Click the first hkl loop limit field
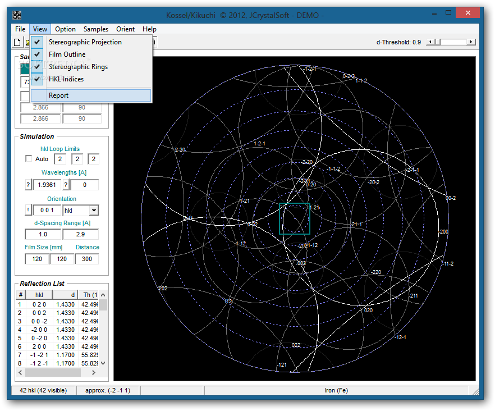Screen dimensions: 495x411 coord(60,159)
